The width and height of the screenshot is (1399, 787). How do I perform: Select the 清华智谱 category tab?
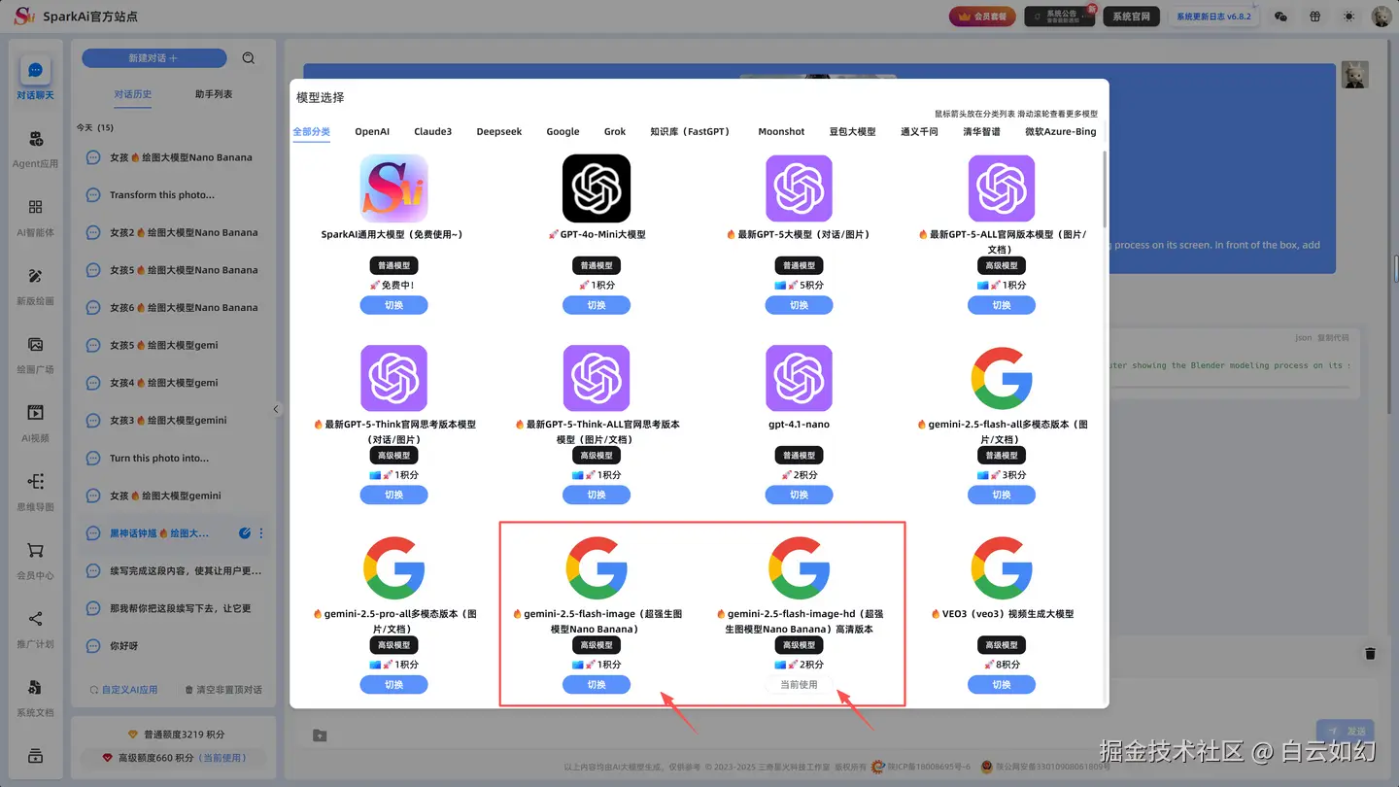(x=981, y=132)
